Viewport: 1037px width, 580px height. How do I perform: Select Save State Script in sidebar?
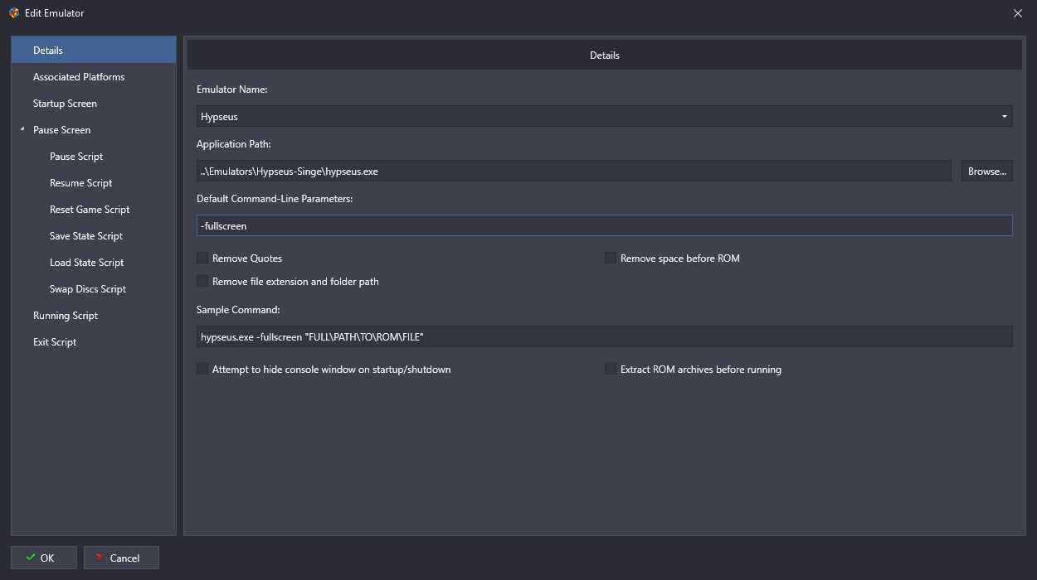click(x=86, y=236)
